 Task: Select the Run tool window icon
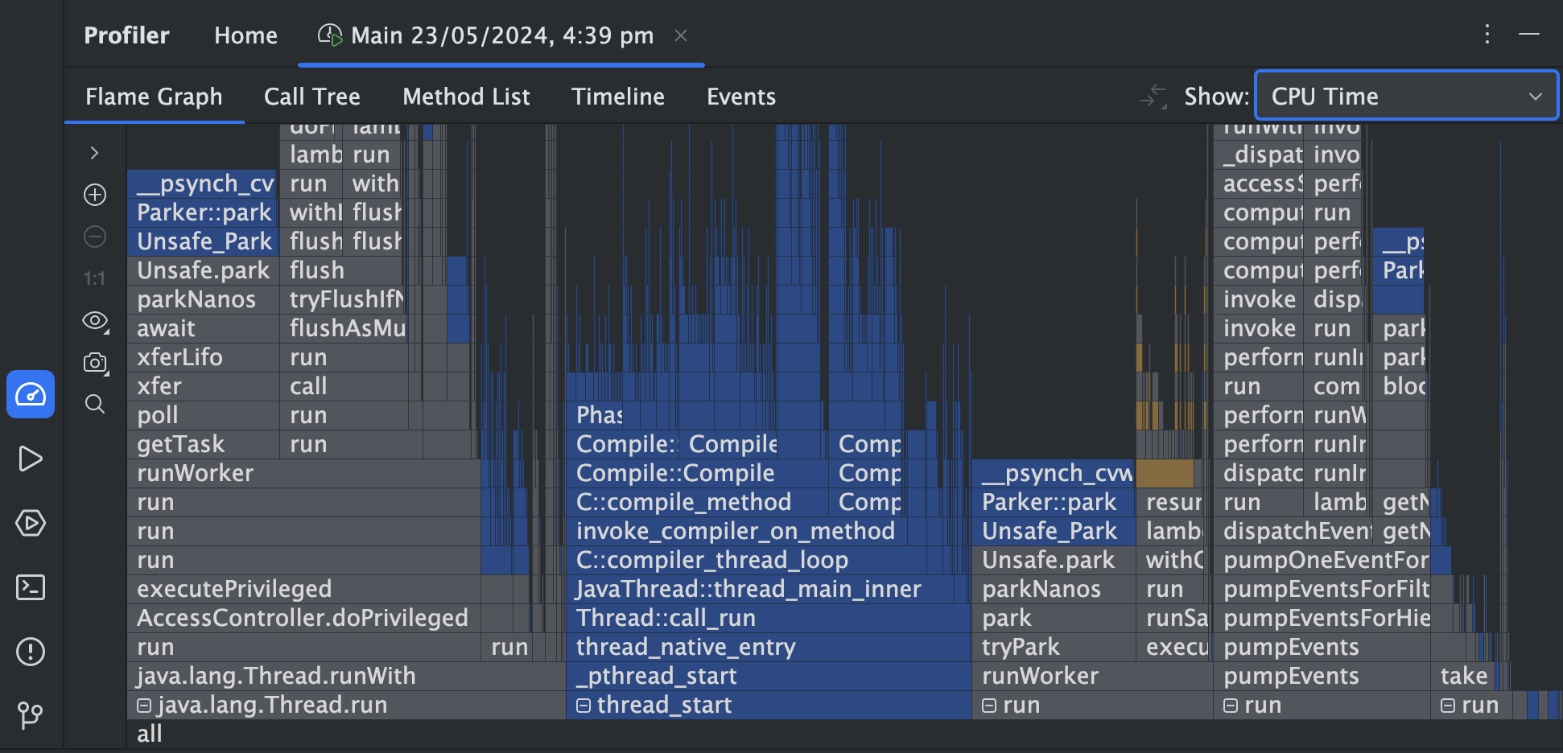[x=30, y=459]
